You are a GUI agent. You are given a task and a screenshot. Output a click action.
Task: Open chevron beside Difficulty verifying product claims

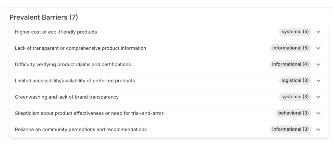coord(318,64)
